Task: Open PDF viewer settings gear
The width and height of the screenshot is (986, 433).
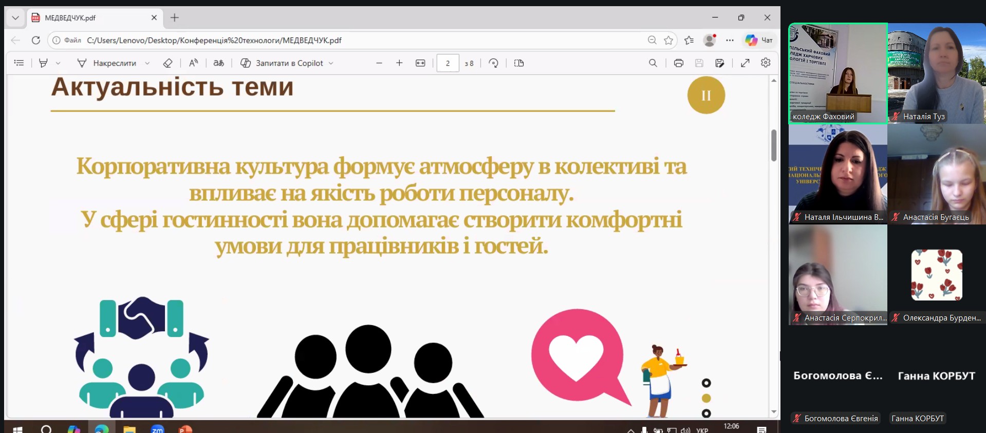Action: tap(766, 63)
